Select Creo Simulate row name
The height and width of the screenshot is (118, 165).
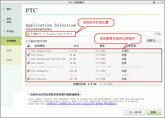coord(38,79)
